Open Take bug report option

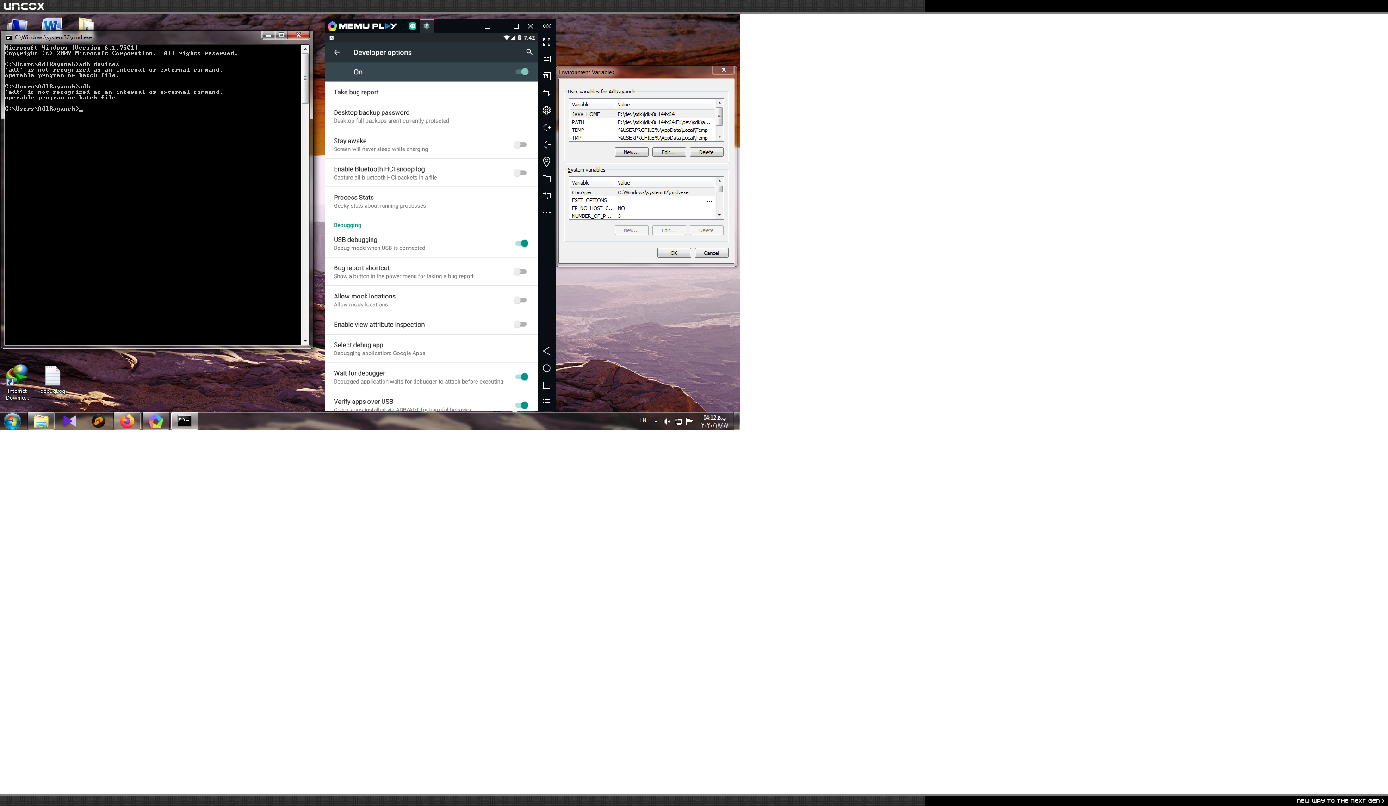[x=431, y=92]
